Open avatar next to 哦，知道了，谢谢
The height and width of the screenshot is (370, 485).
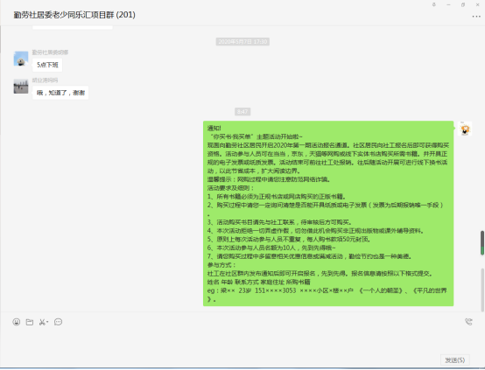point(21,87)
